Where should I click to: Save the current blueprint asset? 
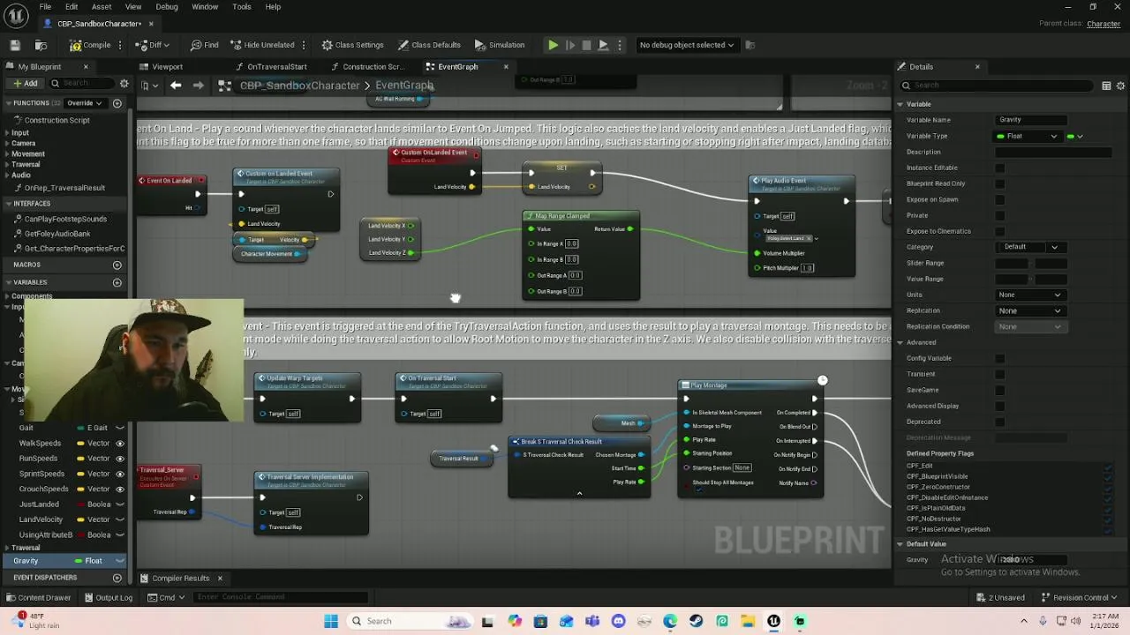(15, 45)
